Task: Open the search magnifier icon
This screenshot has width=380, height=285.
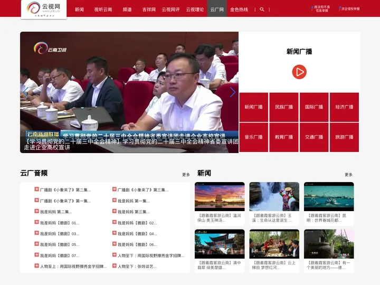Action: point(262,9)
